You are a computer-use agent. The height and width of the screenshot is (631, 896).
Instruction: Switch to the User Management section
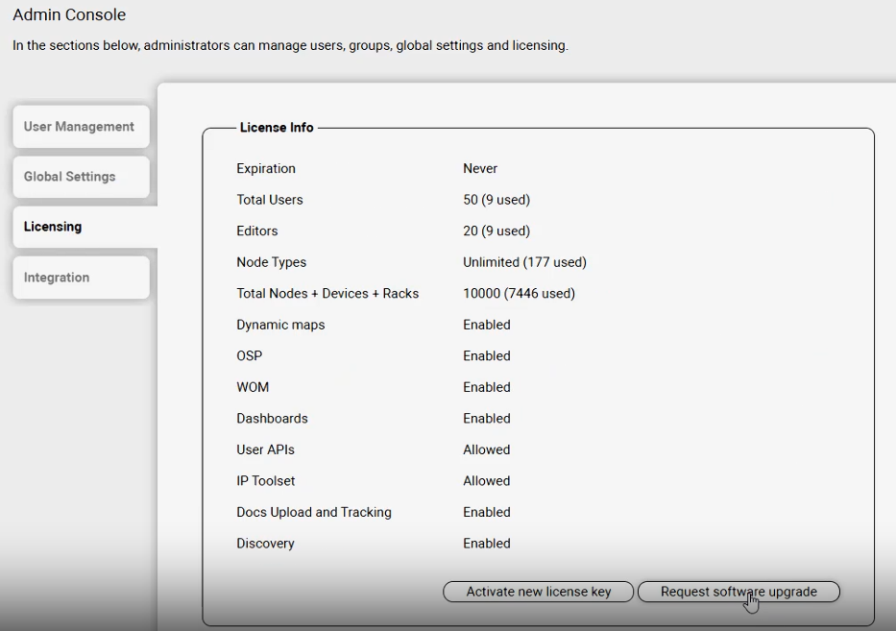click(x=80, y=126)
